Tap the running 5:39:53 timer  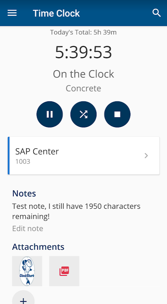(x=84, y=52)
